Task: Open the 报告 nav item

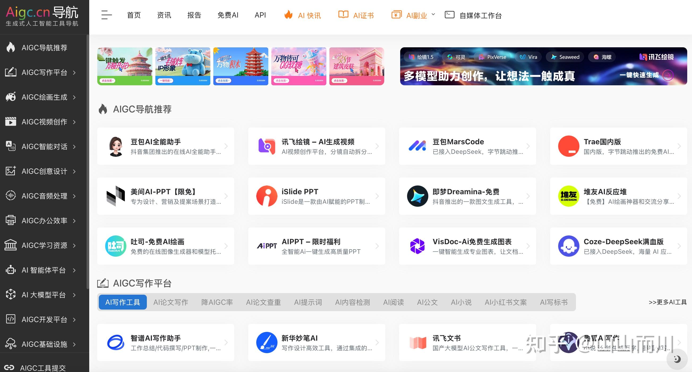Action: [x=194, y=15]
